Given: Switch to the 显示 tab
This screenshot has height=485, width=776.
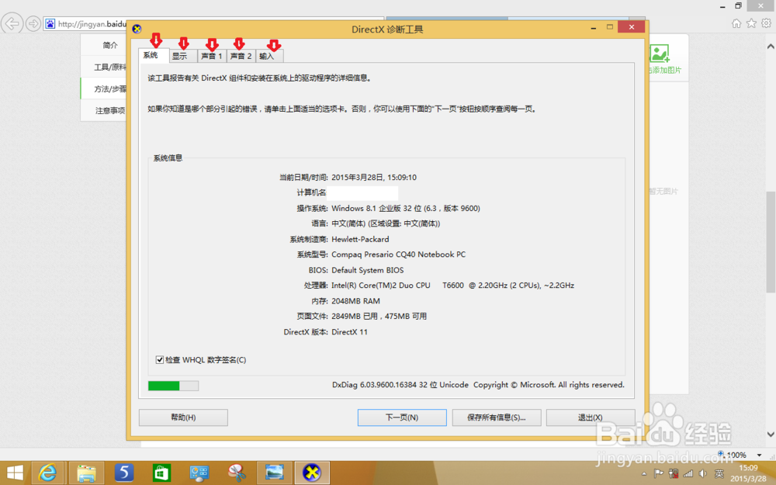Looking at the screenshot, I should pyautogui.click(x=183, y=56).
